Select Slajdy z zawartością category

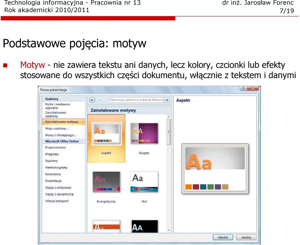coord(59,194)
